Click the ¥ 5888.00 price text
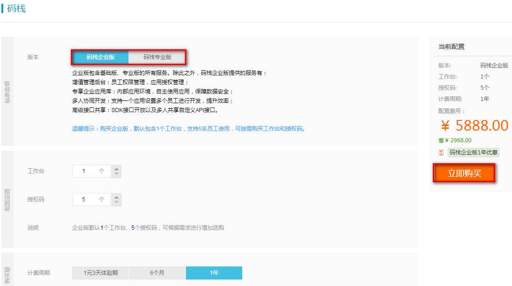 pos(474,126)
